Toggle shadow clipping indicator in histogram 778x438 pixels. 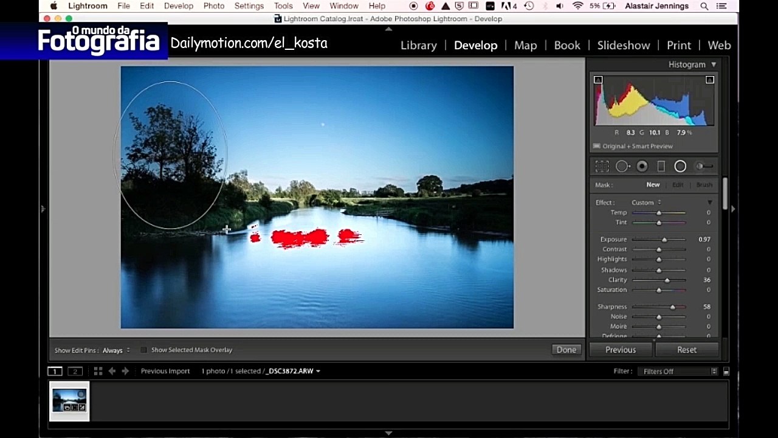click(598, 80)
